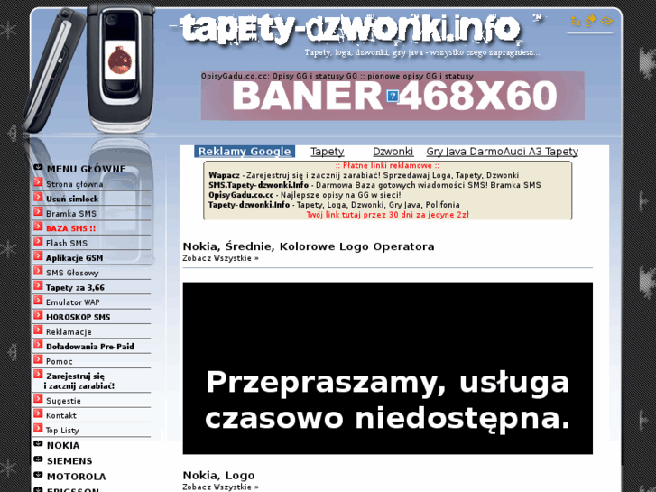The width and height of the screenshot is (656, 492).
Task: Open the BAZA SMS !! menu link
Action: pos(70,228)
